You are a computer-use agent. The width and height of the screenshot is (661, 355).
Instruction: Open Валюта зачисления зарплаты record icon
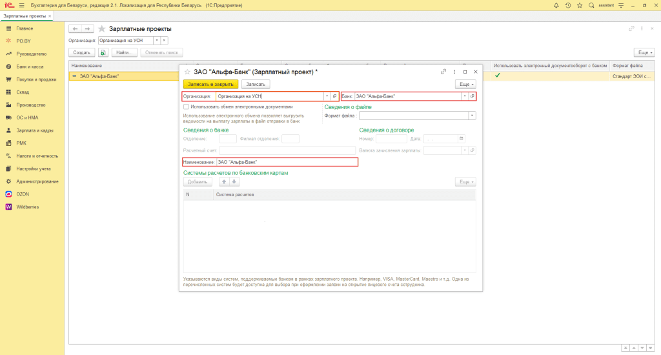[472, 150]
